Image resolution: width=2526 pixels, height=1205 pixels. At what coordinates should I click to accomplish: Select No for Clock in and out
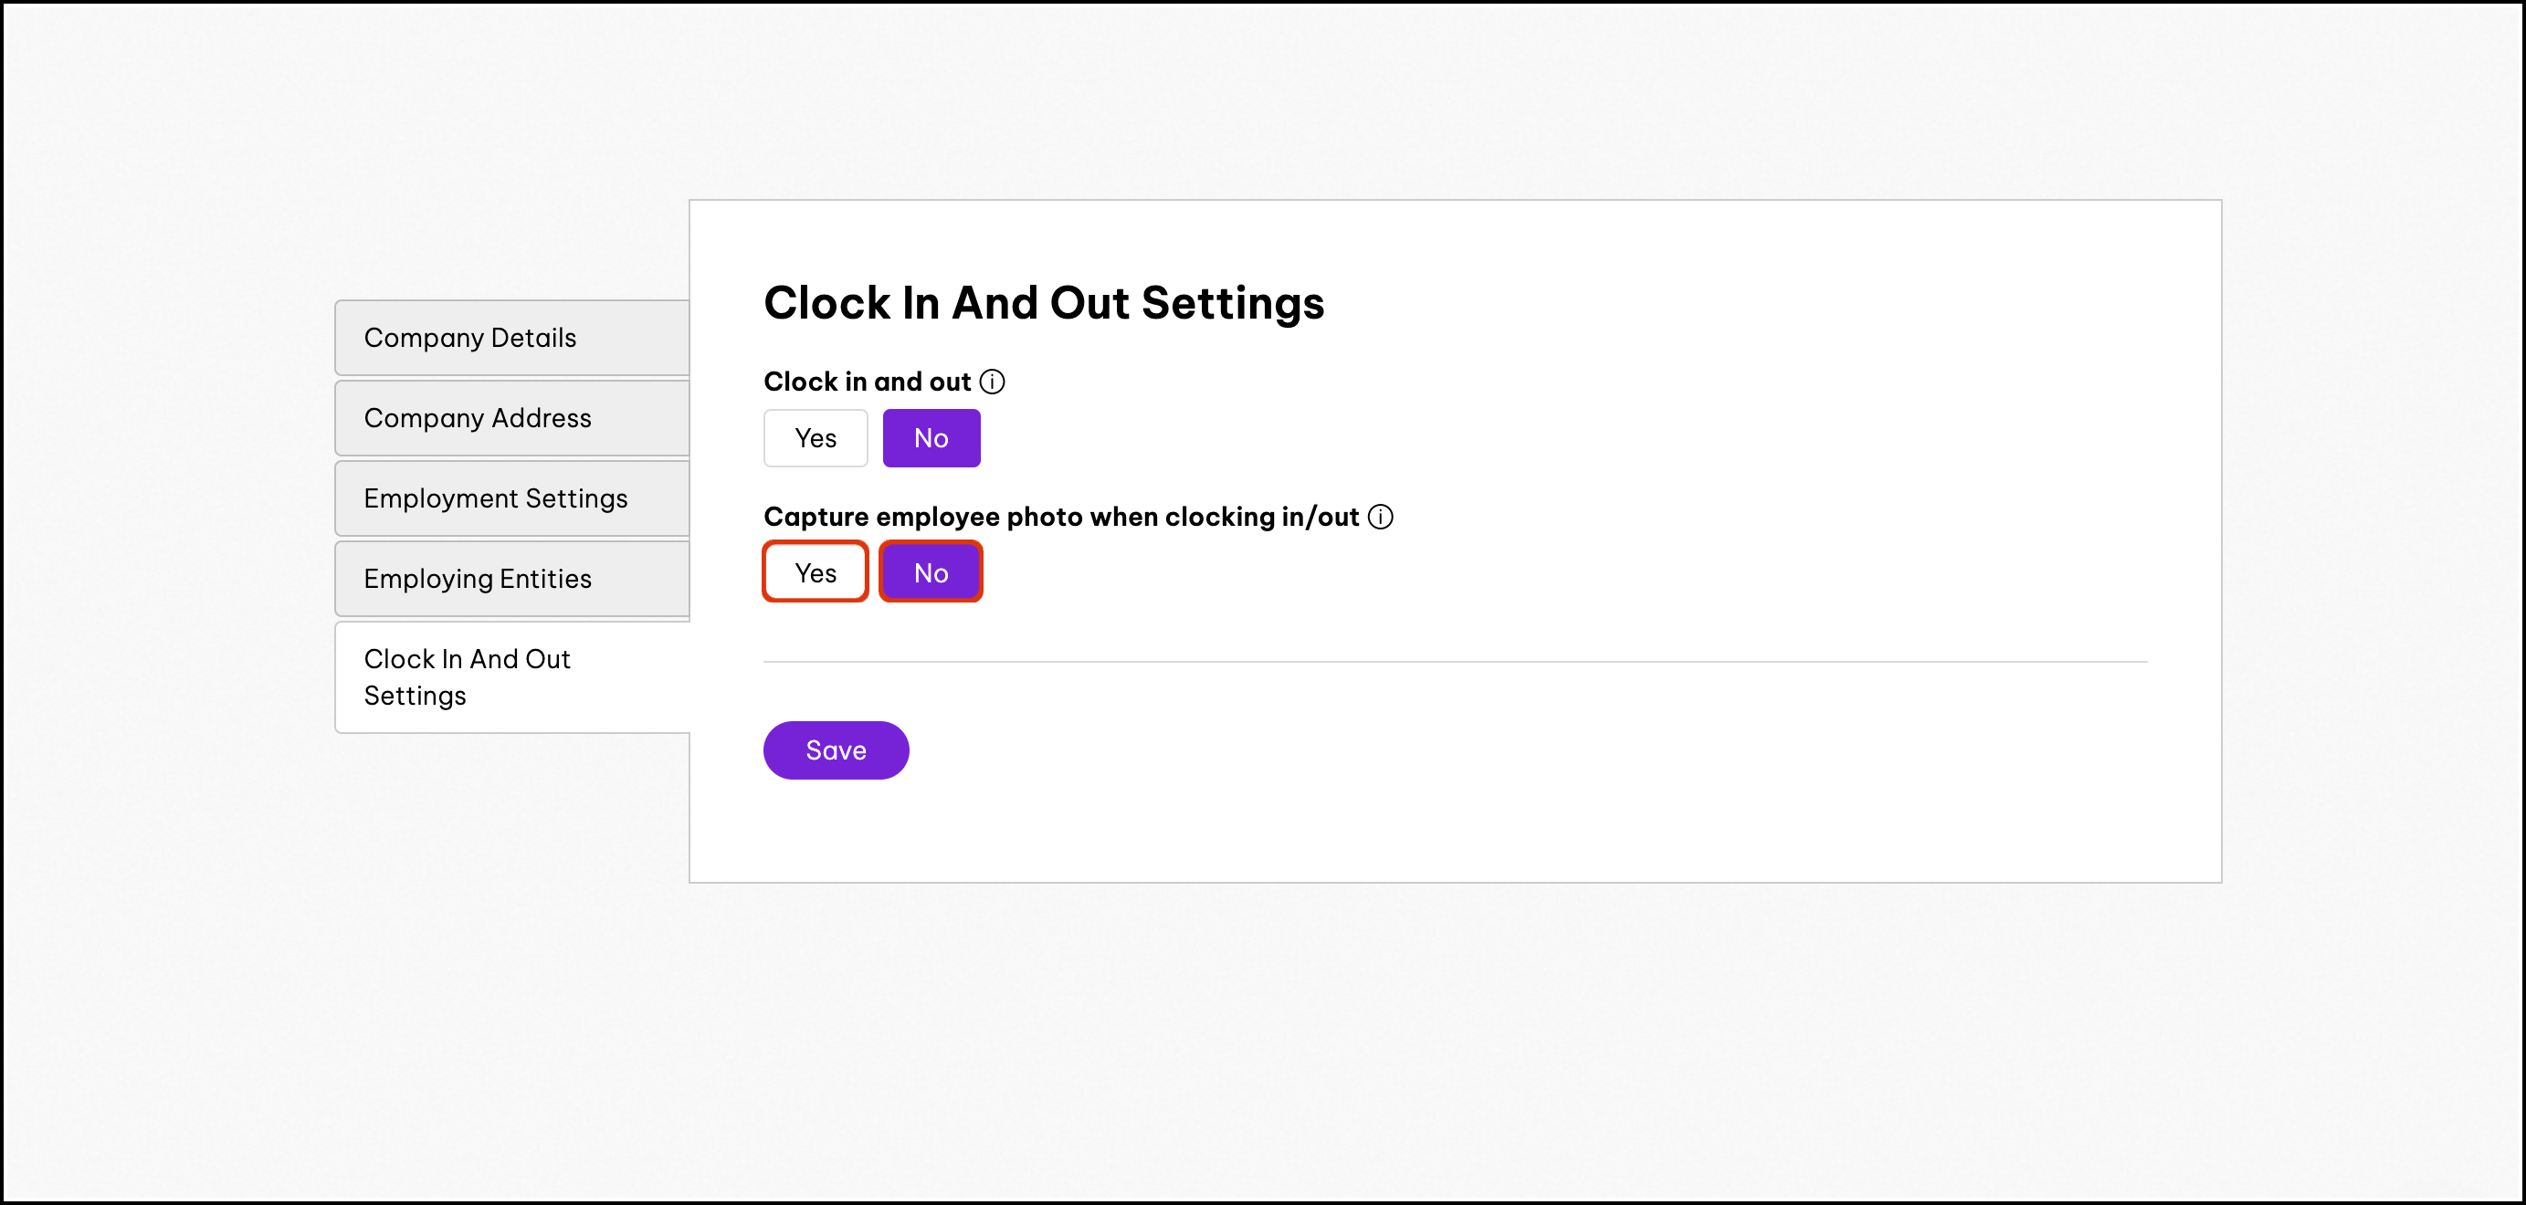pyautogui.click(x=931, y=438)
